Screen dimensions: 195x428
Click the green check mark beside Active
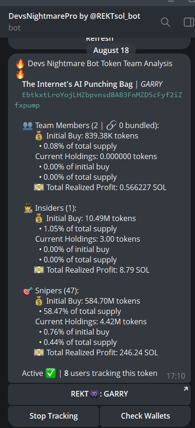coord(51,373)
